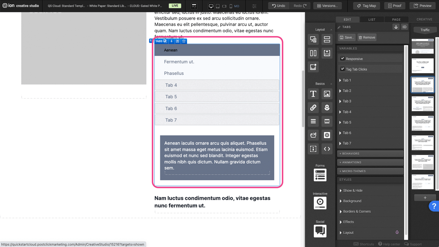Click the Remove button
The width and height of the screenshot is (439, 247).
click(x=367, y=38)
